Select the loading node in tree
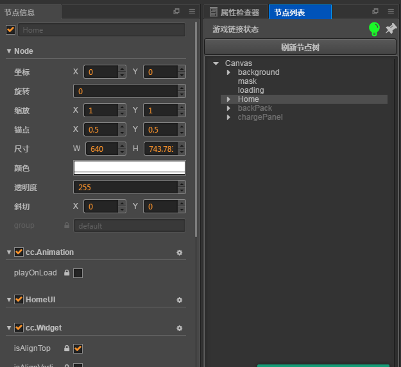401x367 pixels. point(251,90)
